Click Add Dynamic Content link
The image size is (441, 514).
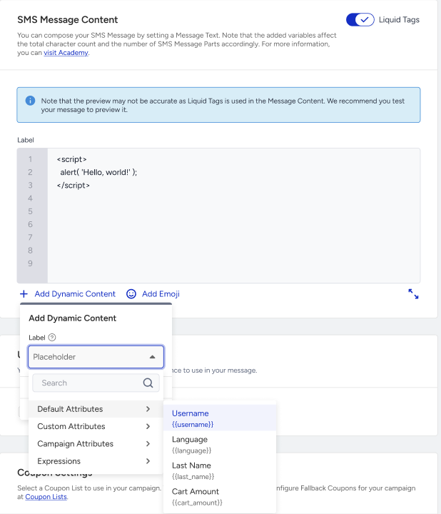pyautogui.click(x=75, y=293)
